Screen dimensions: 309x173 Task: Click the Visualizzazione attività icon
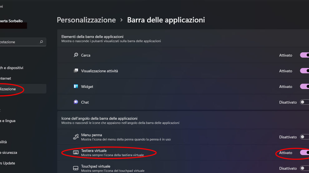[76, 71]
